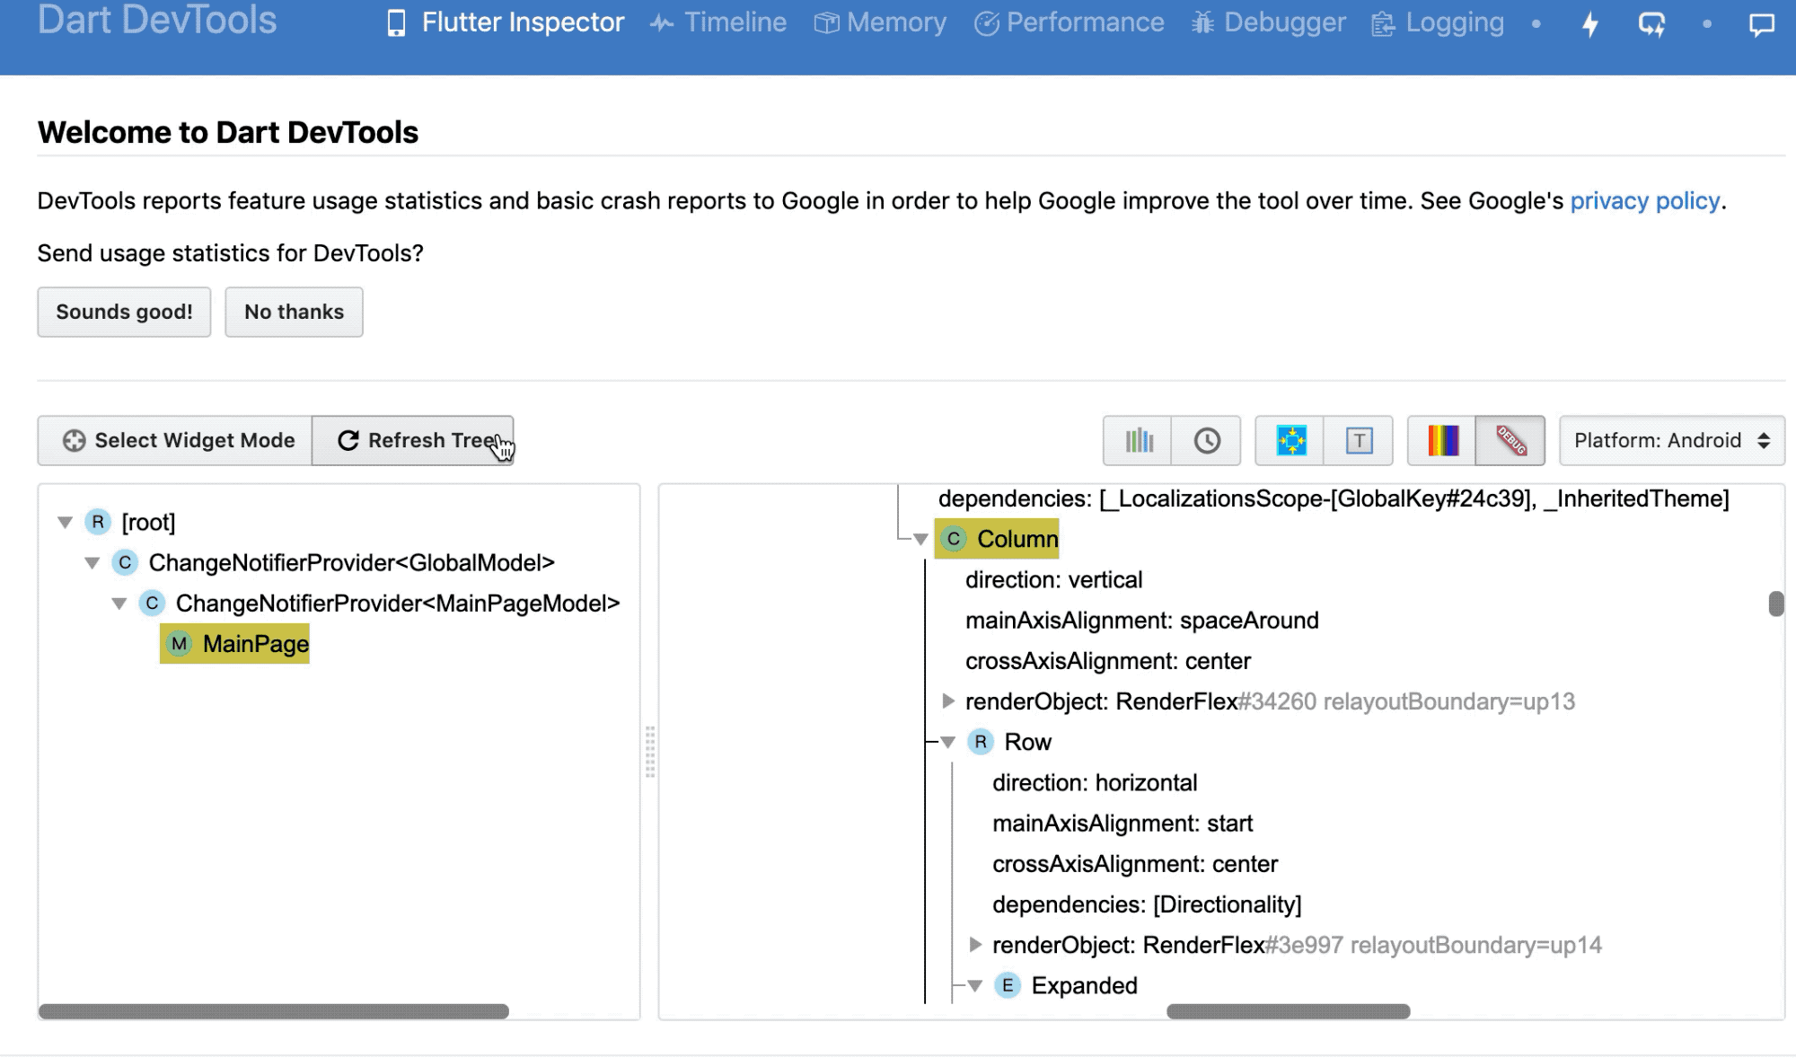The height and width of the screenshot is (1058, 1796).
Task: Toggle the repaint rainbow button
Action: pyautogui.click(x=1443, y=440)
